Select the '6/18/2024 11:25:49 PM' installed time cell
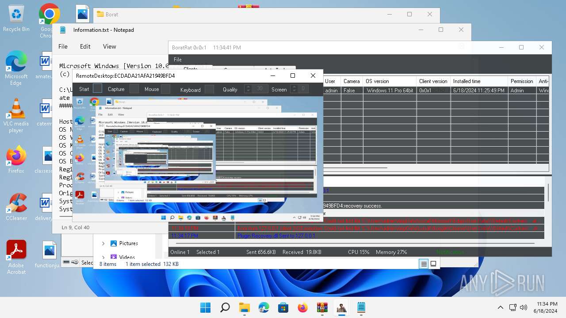This screenshot has width=566, height=318. point(479,91)
